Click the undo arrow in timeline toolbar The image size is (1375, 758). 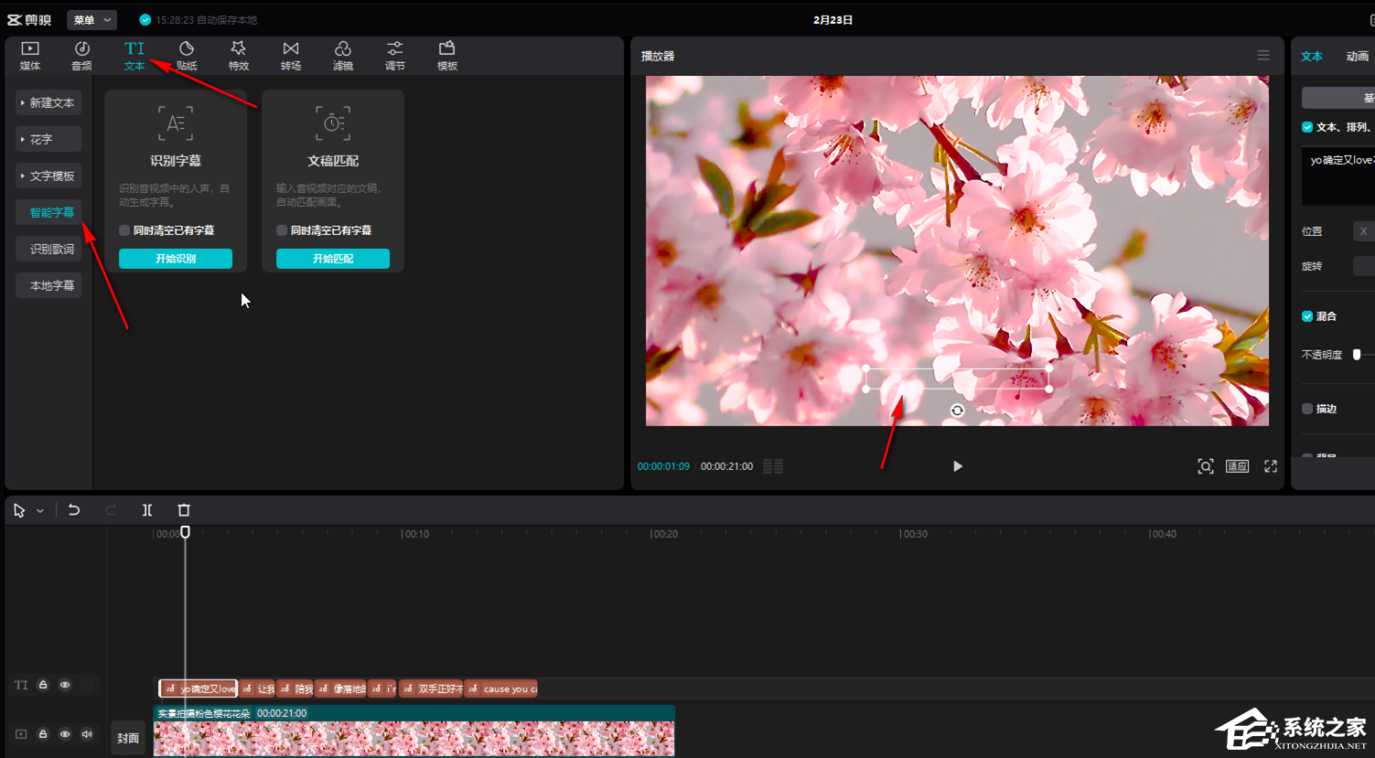74,510
